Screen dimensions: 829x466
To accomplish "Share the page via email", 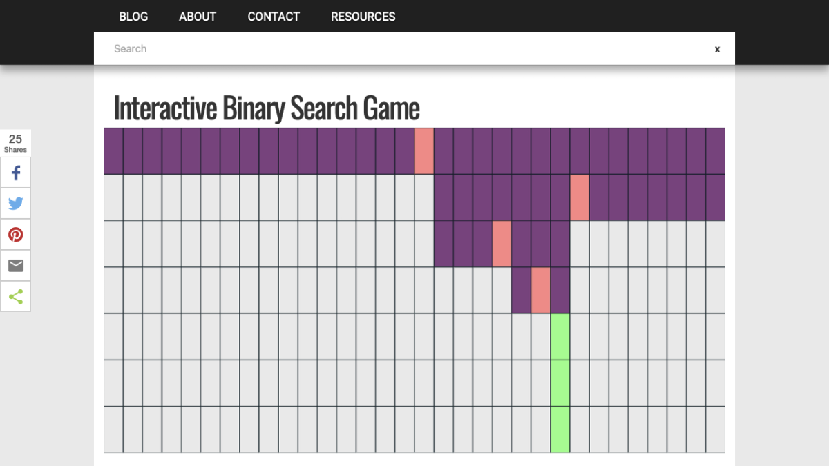I will point(15,265).
